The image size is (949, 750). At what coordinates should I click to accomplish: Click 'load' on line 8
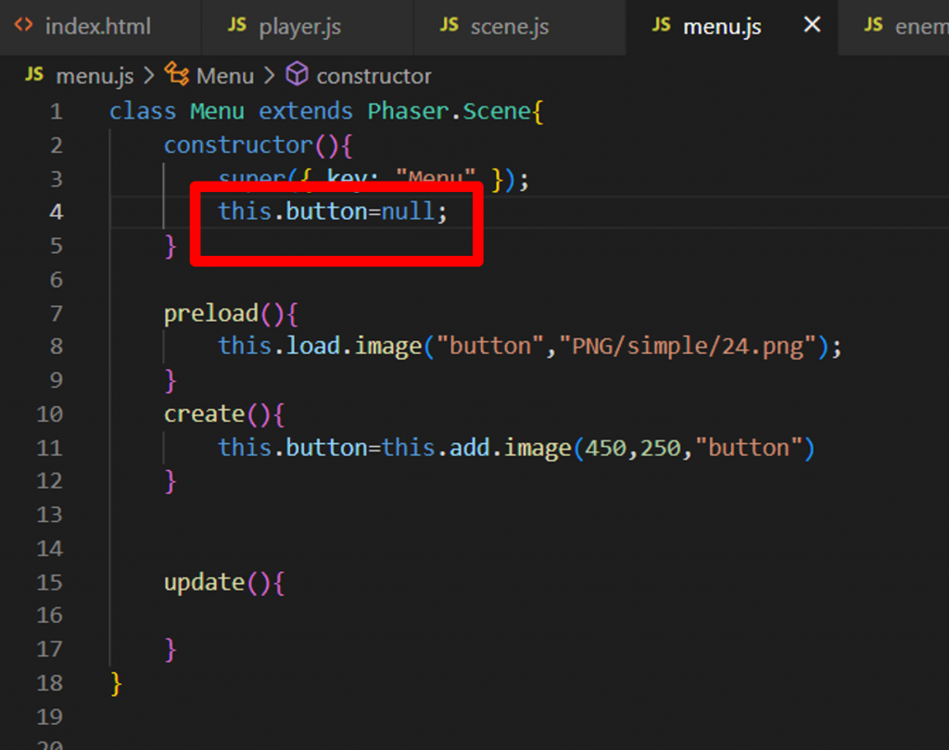coord(313,347)
